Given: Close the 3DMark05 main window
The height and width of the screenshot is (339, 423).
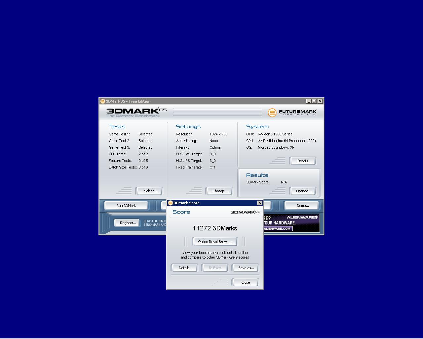Looking at the screenshot, I should [x=320, y=101].
